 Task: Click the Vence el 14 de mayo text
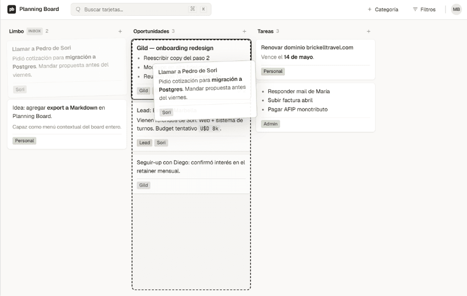[287, 57]
